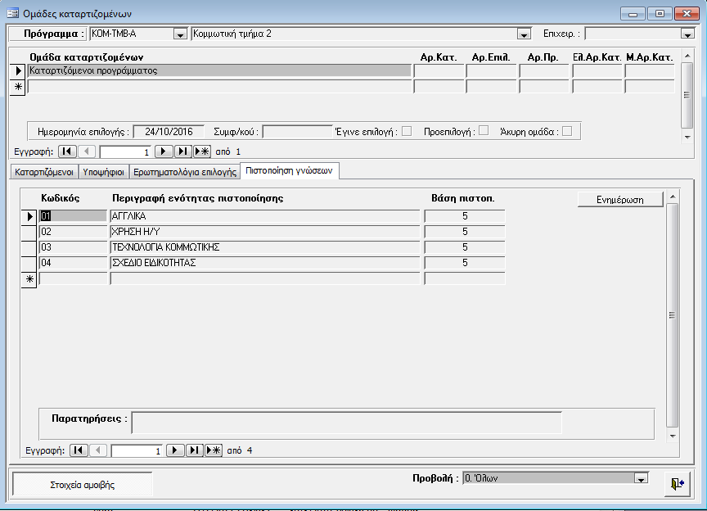Viewport: 707px width, 511px height.
Task: Add new record in upper navigator
Action: (x=202, y=151)
